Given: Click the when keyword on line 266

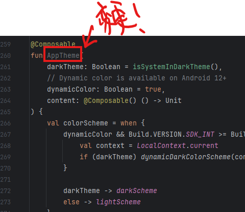Looking at the screenshot, I should point(129,123).
